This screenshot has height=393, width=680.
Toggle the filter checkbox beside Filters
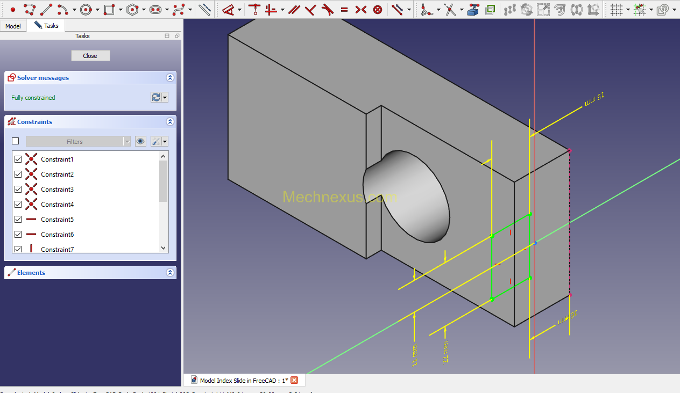[x=16, y=141]
